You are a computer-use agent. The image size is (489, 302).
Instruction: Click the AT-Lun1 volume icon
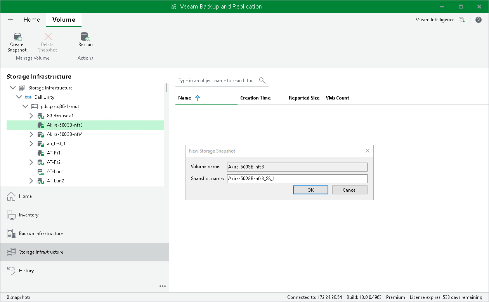[40, 172]
